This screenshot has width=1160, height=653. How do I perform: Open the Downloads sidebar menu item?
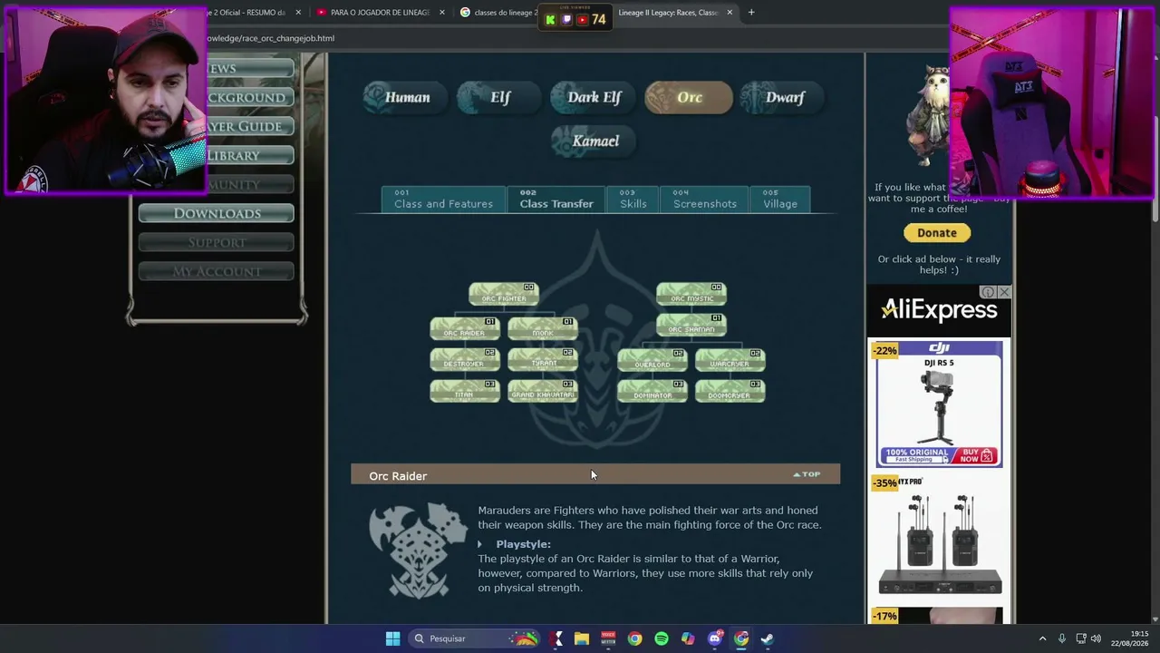coord(217,213)
